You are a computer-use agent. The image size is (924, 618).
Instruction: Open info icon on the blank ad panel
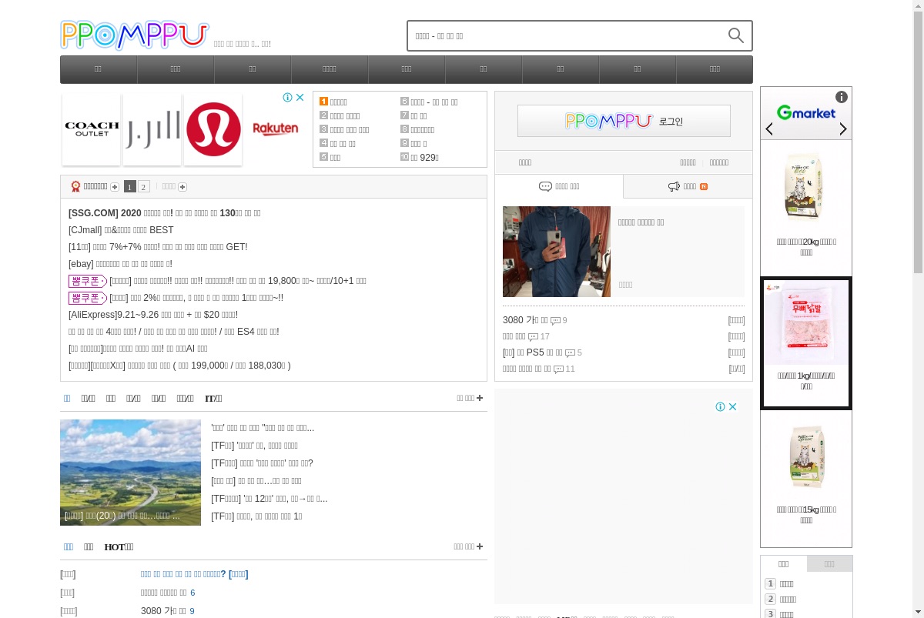(x=720, y=407)
